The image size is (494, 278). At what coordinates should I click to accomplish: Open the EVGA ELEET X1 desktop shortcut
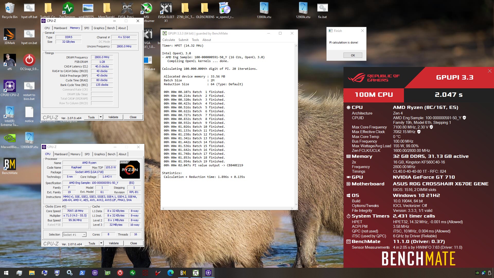point(166,12)
